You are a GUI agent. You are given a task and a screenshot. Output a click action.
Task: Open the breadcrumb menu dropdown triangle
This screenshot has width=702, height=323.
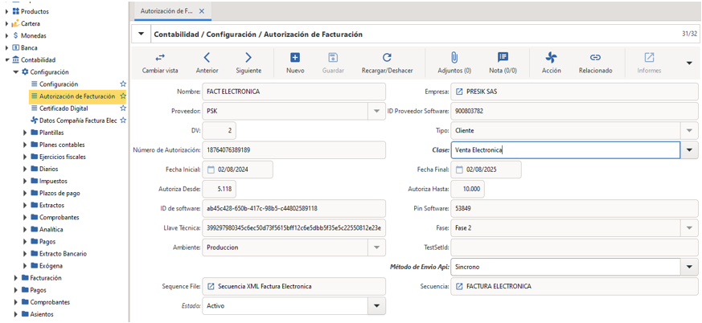(x=141, y=34)
